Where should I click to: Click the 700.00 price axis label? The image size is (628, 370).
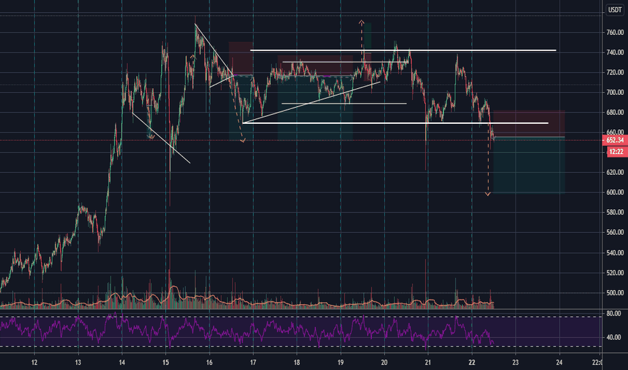615,92
